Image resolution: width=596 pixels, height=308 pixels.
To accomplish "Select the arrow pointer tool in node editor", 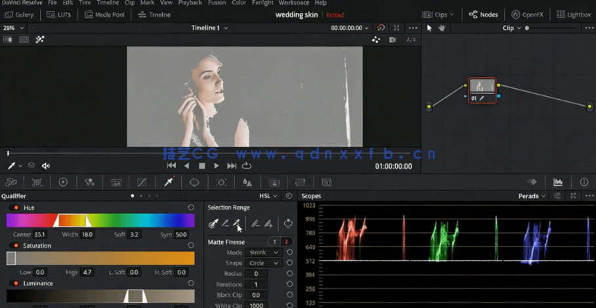I will pyautogui.click(x=429, y=28).
